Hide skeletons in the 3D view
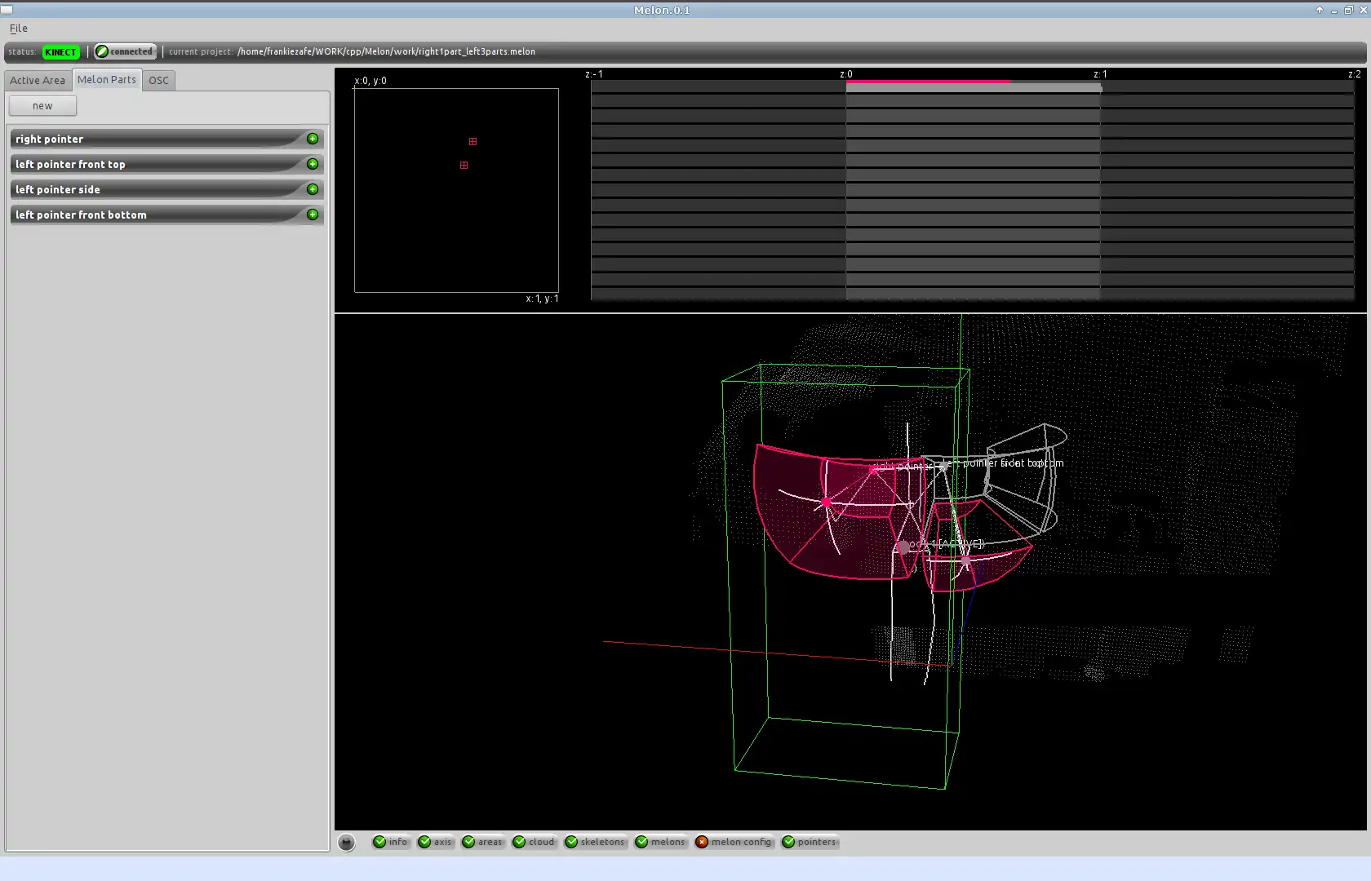Image resolution: width=1371 pixels, height=881 pixels. (x=595, y=842)
